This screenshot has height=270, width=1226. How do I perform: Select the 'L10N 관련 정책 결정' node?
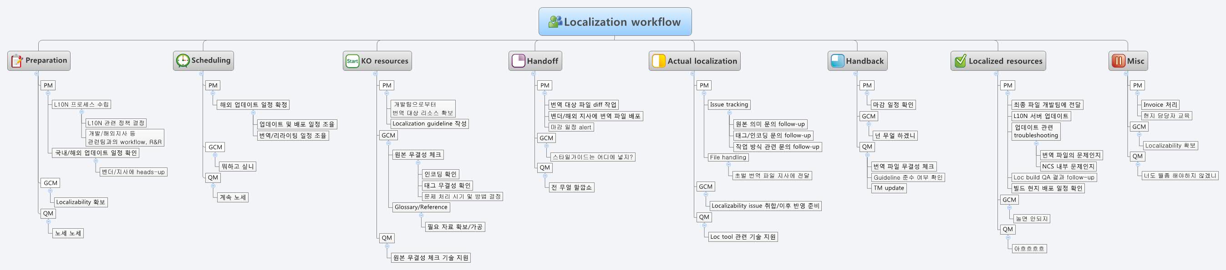116,123
